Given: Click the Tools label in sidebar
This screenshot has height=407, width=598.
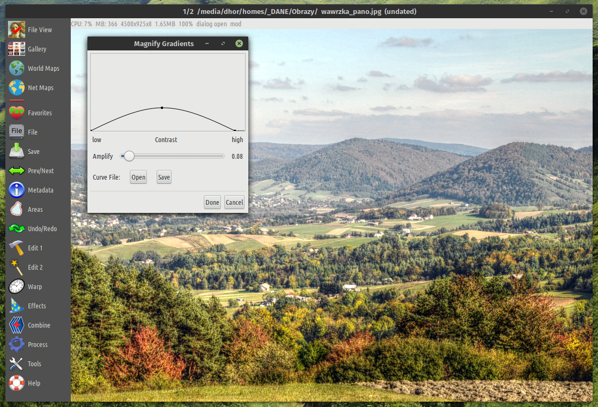Looking at the screenshot, I should [x=34, y=364].
